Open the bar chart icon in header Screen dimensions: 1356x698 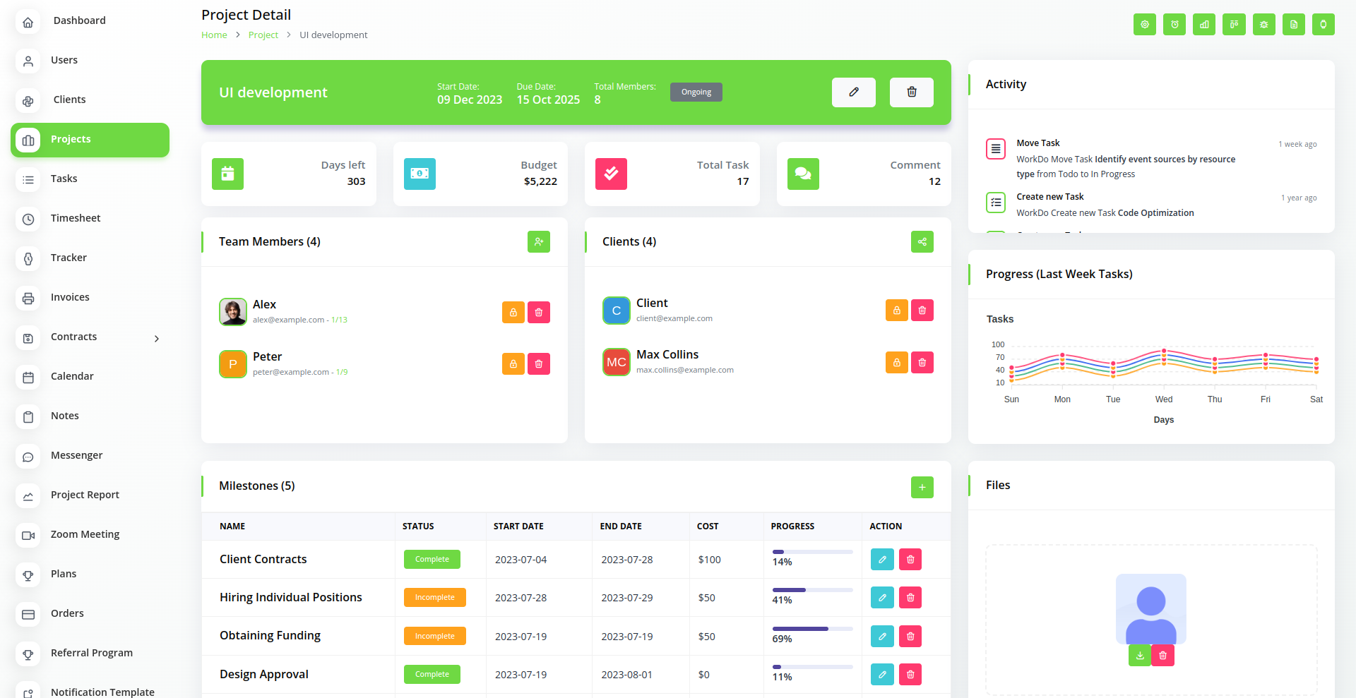point(1204,24)
